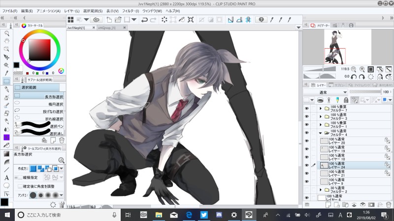Select the Text tool

tap(6, 178)
